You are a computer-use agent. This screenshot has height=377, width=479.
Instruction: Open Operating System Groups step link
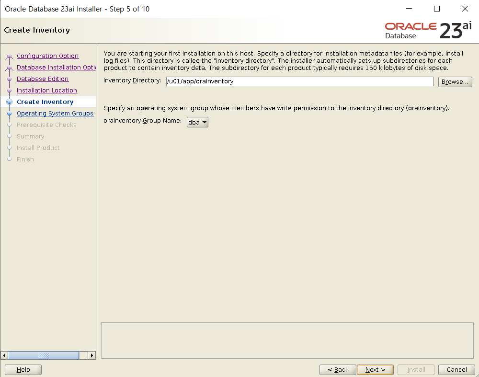55,114
